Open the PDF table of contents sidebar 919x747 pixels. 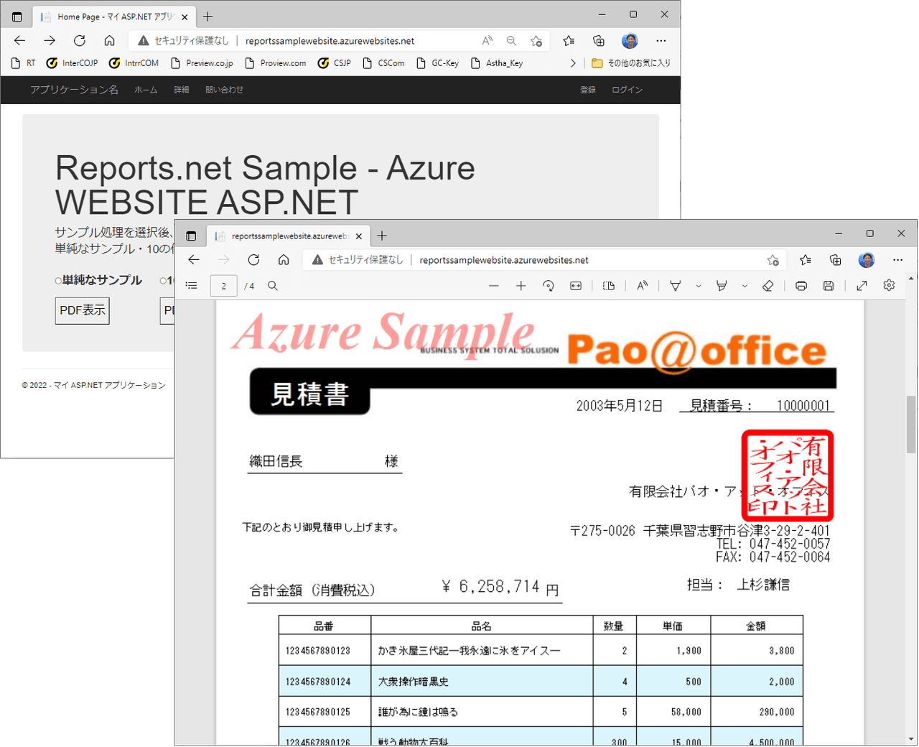[x=191, y=285]
